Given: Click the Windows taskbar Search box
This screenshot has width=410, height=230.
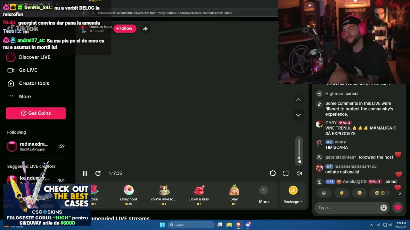Looking at the screenshot, I should (x=191, y=225).
